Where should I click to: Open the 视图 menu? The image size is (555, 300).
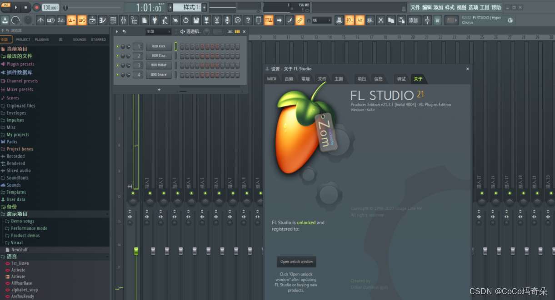pos(461,8)
